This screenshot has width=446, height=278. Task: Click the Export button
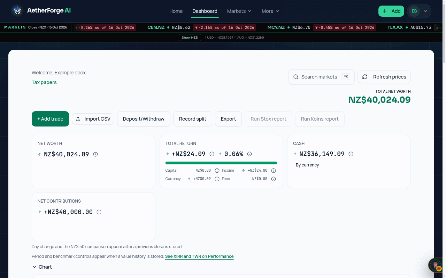(x=228, y=119)
